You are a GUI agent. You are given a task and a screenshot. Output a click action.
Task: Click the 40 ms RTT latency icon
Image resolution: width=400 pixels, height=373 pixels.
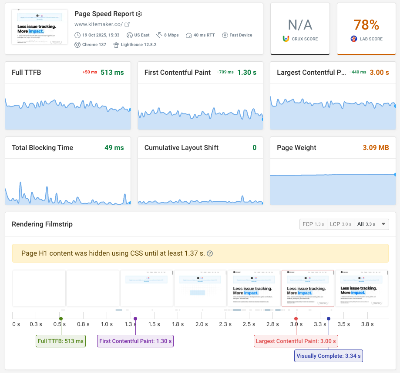point(188,35)
